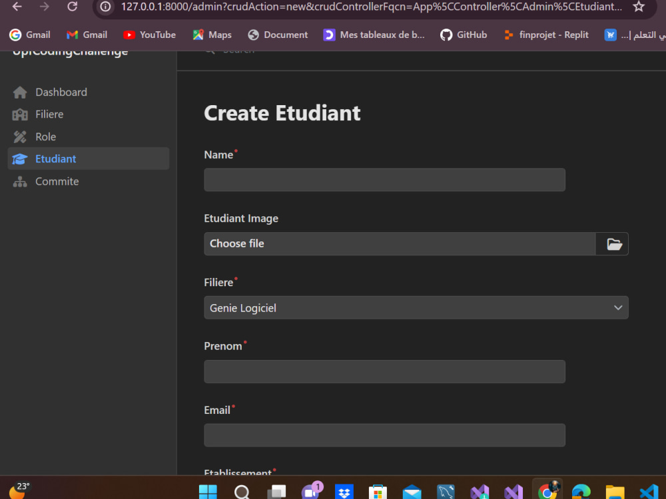Open Dropbox from the taskbar
Image resolution: width=666 pixels, height=499 pixels.
click(344, 492)
